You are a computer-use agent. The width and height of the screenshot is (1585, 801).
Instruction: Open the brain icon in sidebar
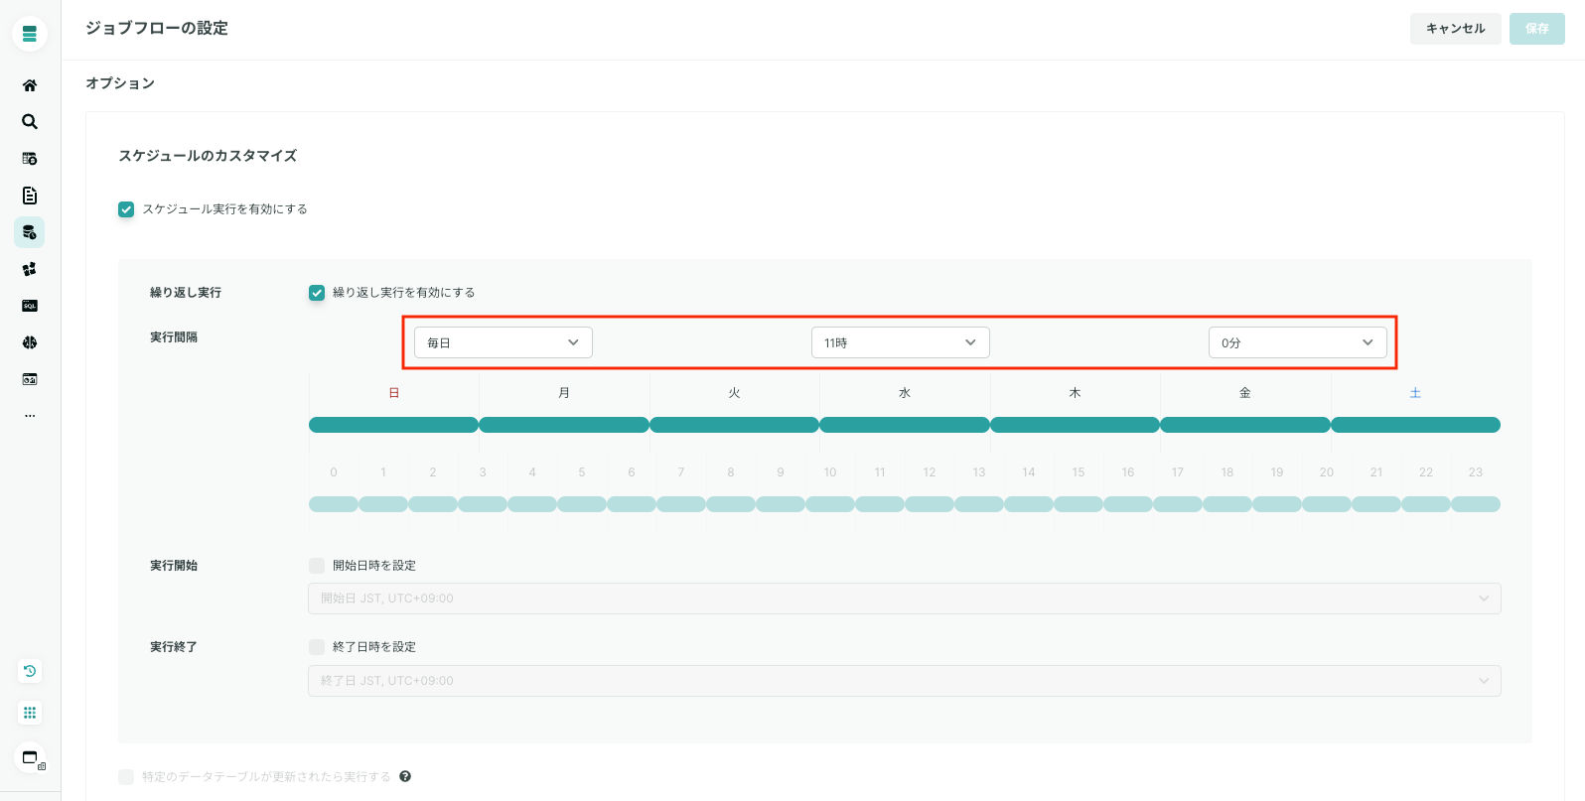[30, 342]
